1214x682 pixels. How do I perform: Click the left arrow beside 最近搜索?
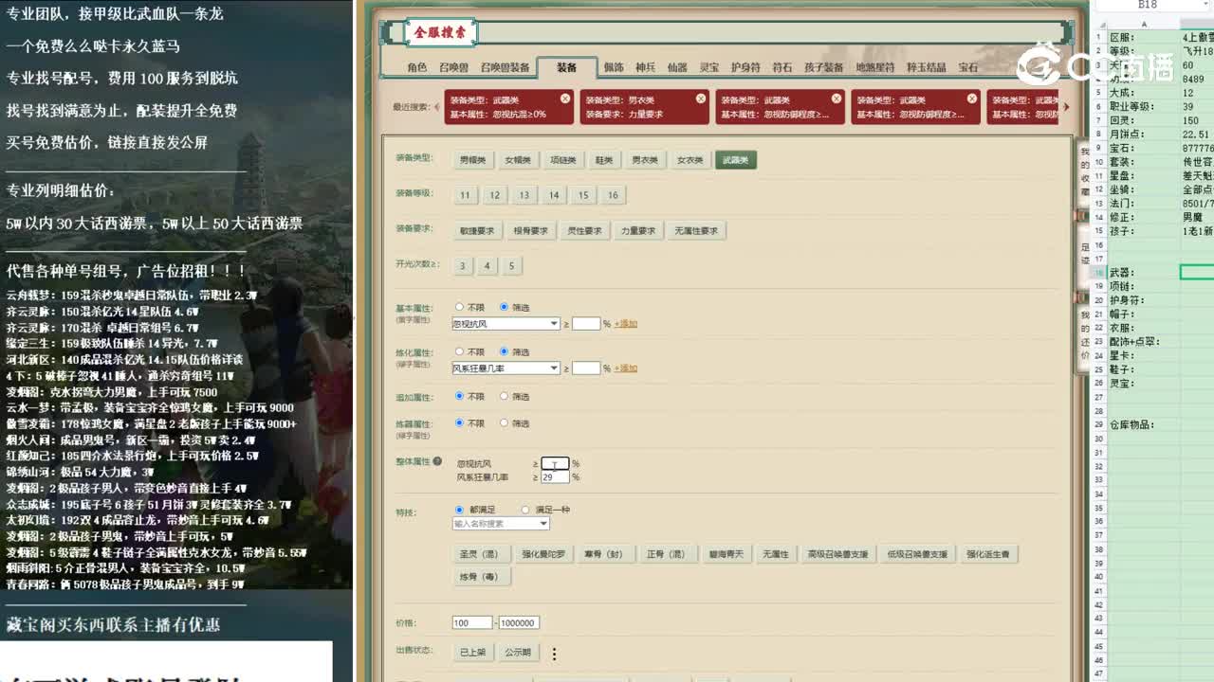[x=436, y=108]
